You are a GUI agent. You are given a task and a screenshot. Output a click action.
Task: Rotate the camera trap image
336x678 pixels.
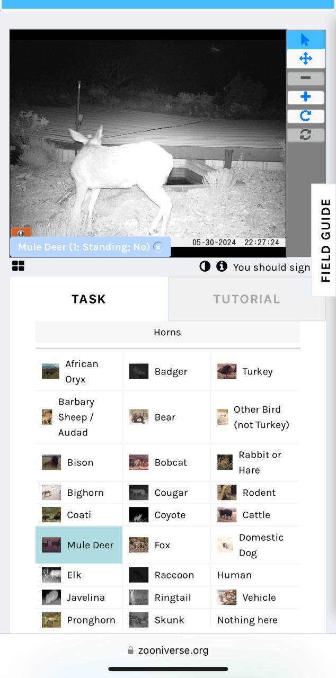pyautogui.click(x=306, y=116)
